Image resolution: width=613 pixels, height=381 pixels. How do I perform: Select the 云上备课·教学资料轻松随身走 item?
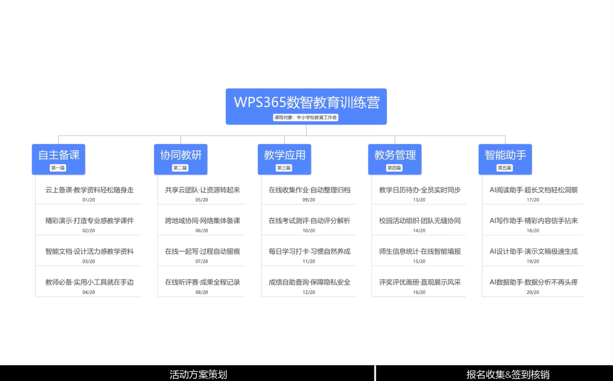click(x=89, y=190)
